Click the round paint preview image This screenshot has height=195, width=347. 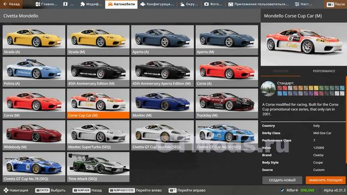click(x=268, y=89)
